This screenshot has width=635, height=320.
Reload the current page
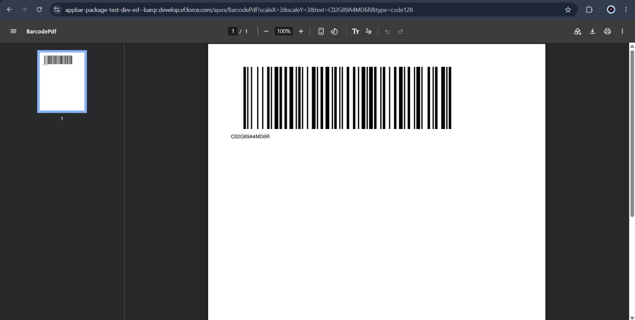click(x=39, y=10)
